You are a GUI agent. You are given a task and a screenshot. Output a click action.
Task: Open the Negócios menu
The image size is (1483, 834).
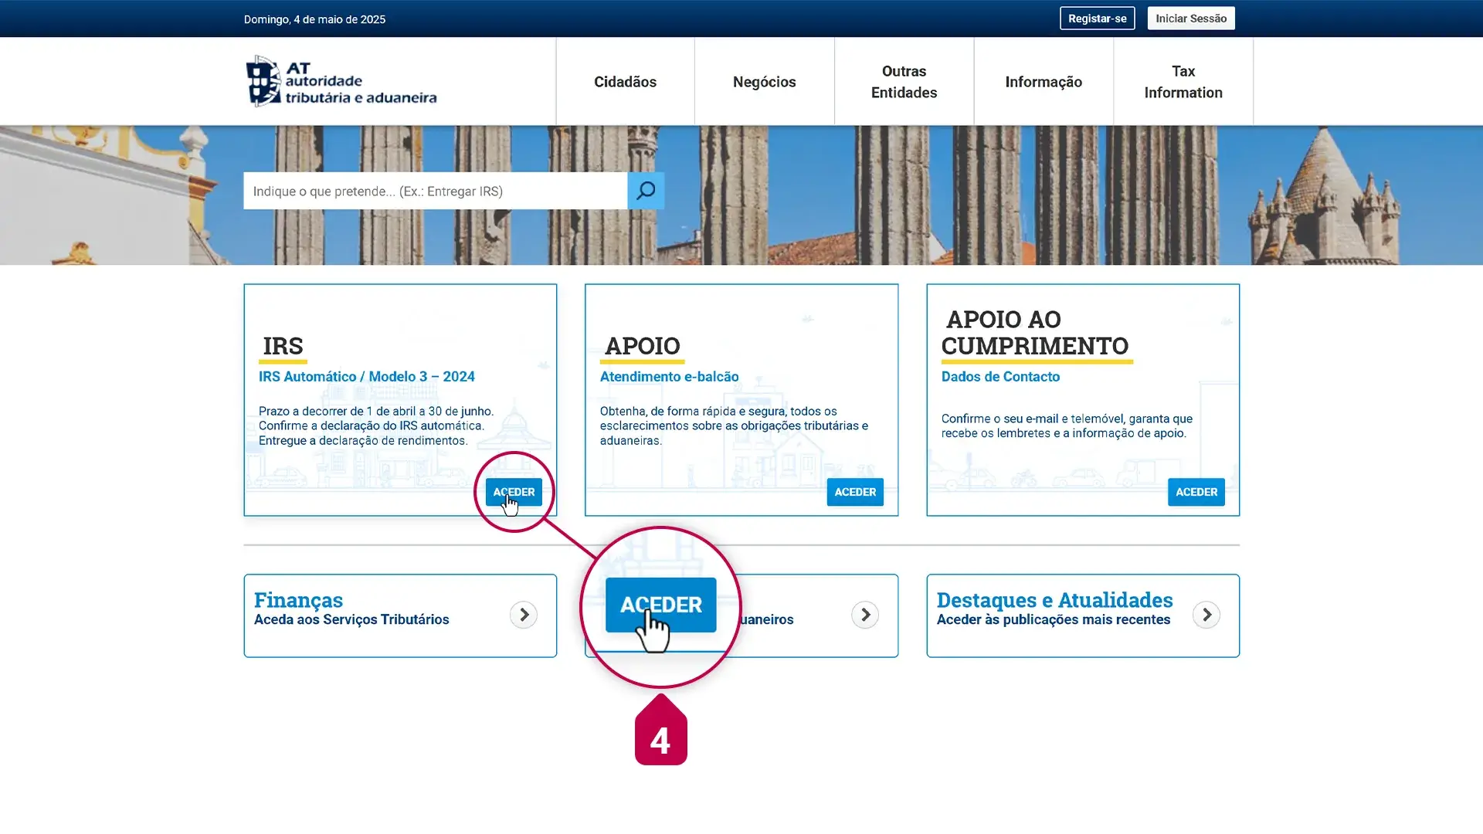click(x=764, y=82)
